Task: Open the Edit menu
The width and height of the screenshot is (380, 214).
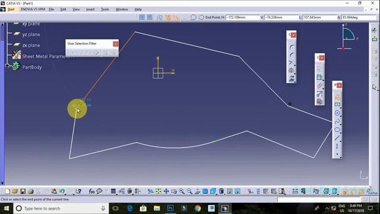Action: pos(64,10)
